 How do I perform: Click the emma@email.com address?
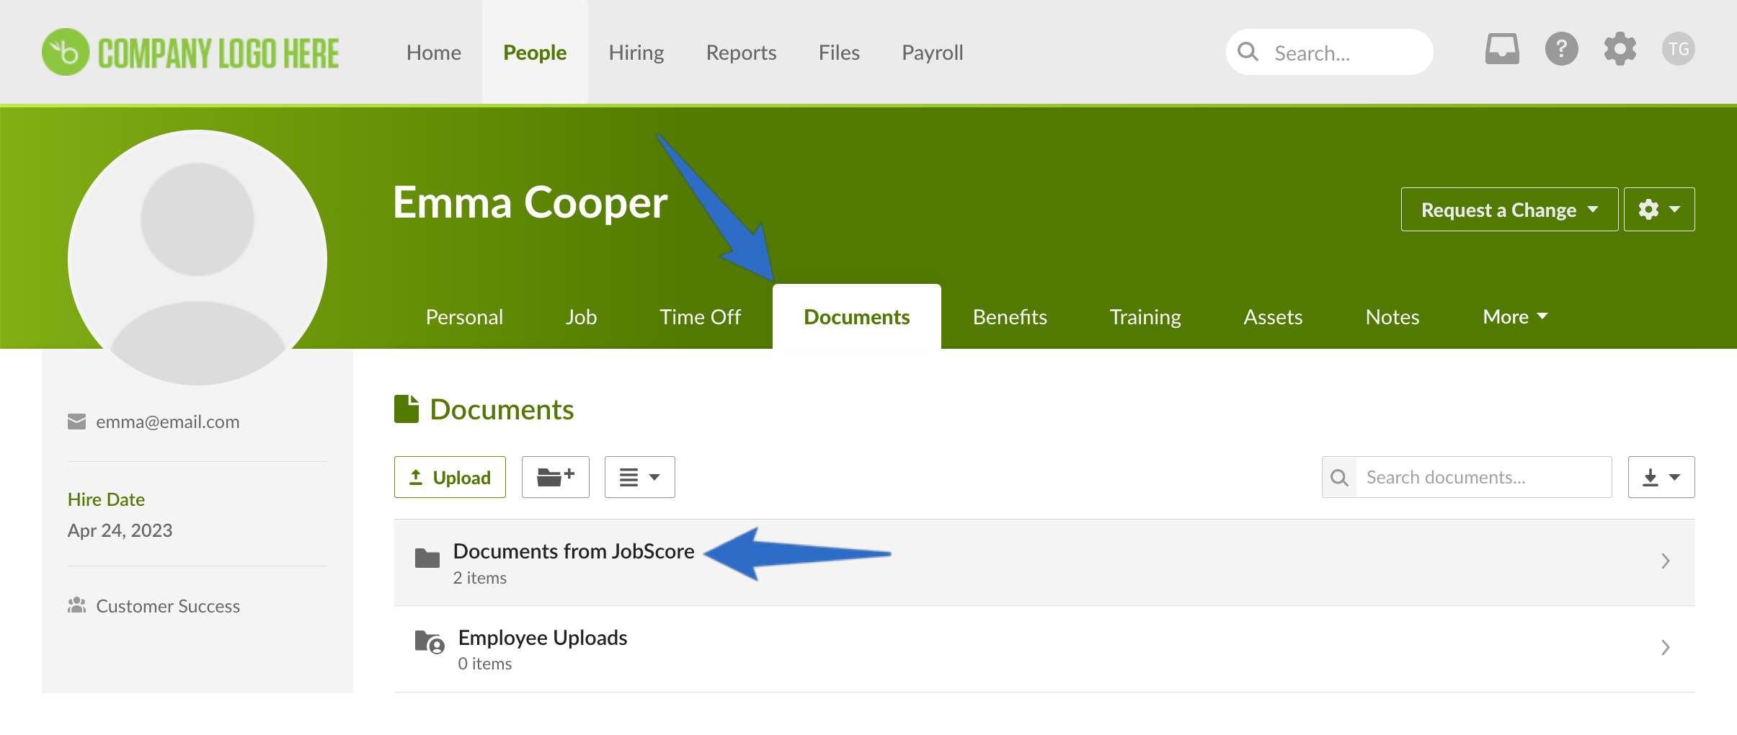168,422
